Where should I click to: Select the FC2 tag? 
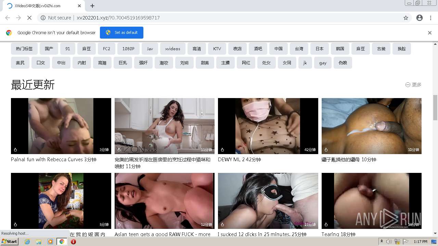coord(107,49)
